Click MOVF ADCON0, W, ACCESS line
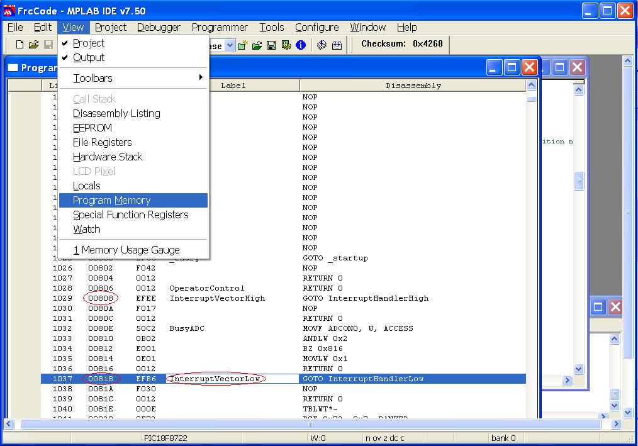 click(x=357, y=328)
